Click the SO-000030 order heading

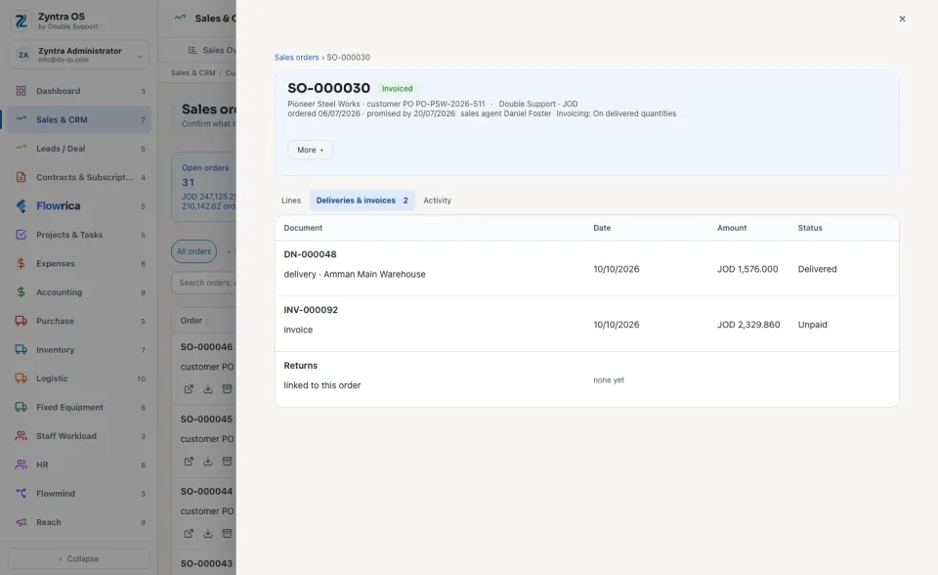328,88
